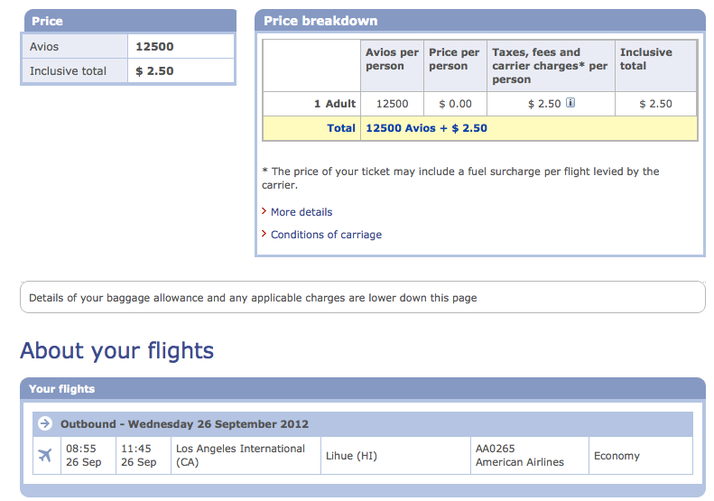Click the red chevron beside More details
Screen dimensions: 714x501
tap(264, 211)
